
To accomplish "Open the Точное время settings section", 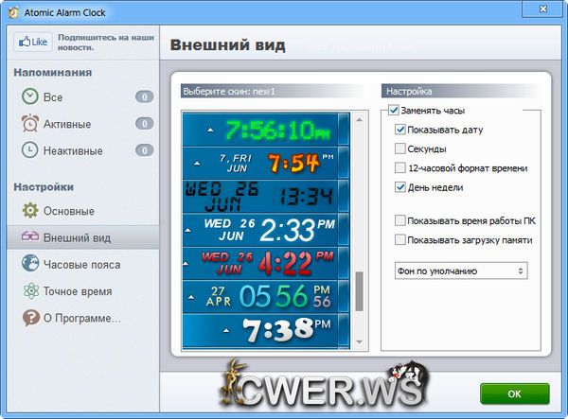I will [x=78, y=291].
